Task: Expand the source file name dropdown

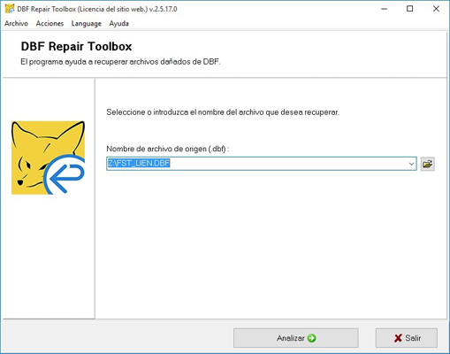Action: pyautogui.click(x=411, y=164)
